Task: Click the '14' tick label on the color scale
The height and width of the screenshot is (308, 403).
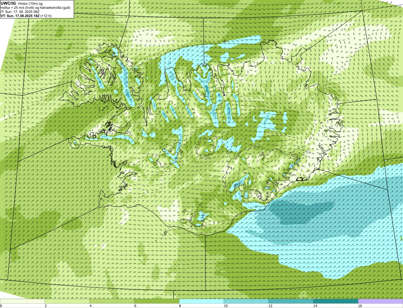Action: 315,306
